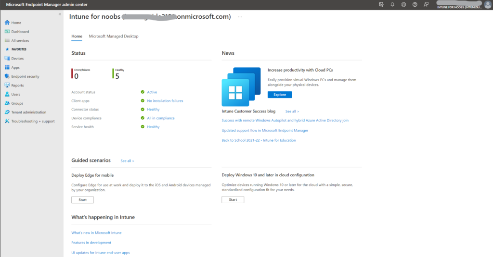Image resolution: width=493 pixels, height=257 pixels.
Task: Click the Device compliance green check icon
Action: 143,118
